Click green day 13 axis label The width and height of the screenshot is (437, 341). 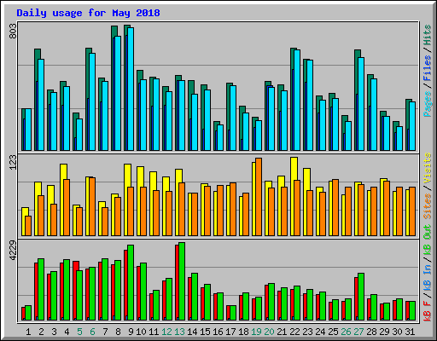coord(179,332)
